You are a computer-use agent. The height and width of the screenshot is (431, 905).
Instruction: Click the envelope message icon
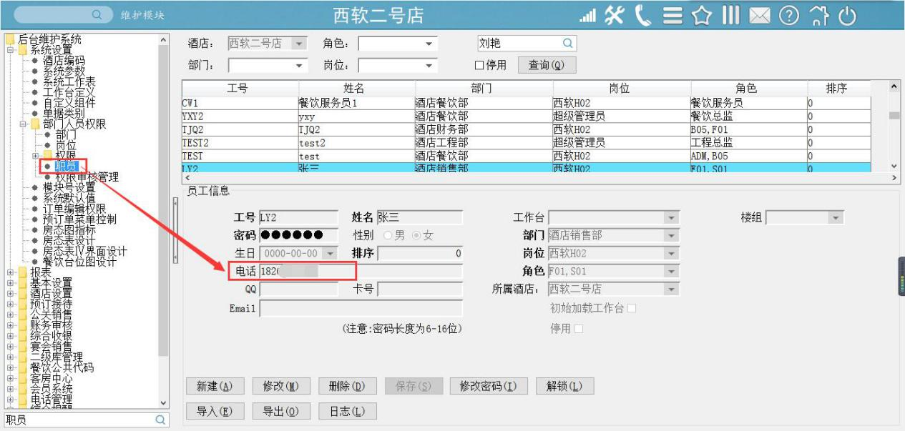click(759, 16)
